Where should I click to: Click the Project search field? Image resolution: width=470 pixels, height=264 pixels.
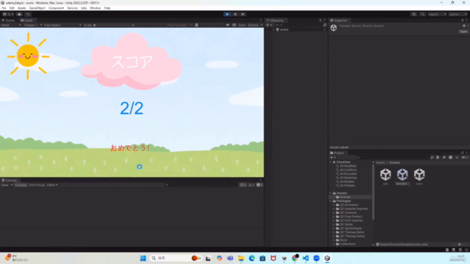coord(393,158)
